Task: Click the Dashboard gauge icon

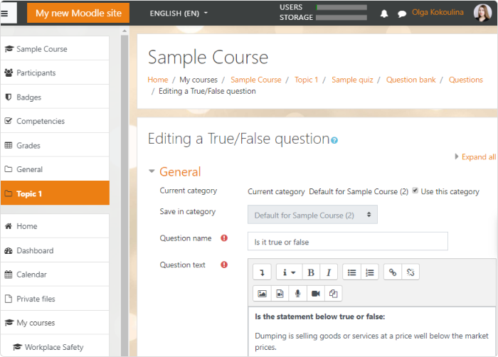Action: click(9, 250)
